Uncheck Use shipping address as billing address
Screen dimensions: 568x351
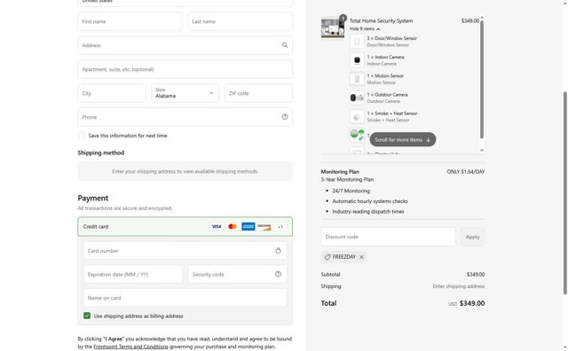(87, 316)
